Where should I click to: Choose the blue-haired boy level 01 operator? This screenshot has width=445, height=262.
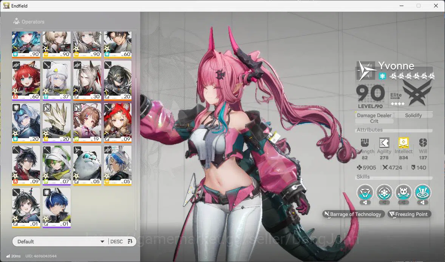tap(57, 208)
